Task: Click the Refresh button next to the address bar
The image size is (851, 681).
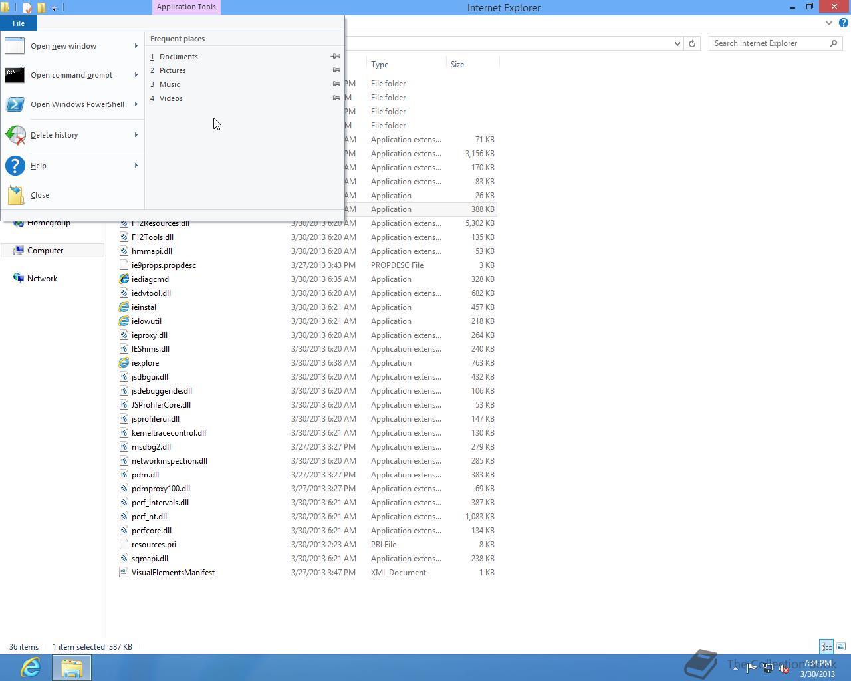Action: coord(692,43)
